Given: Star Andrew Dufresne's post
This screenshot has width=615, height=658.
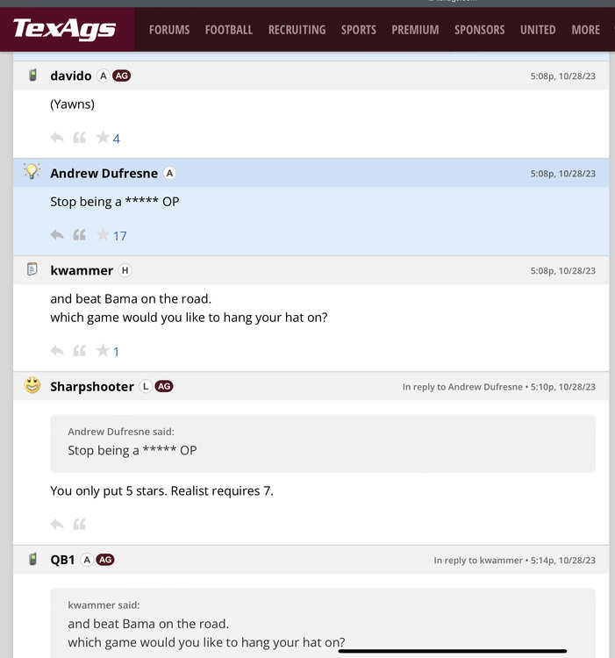Looking at the screenshot, I should pos(103,235).
